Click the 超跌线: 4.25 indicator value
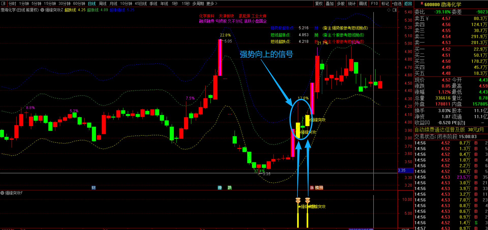Viewport: 488px width, 230px height. click(75, 10)
